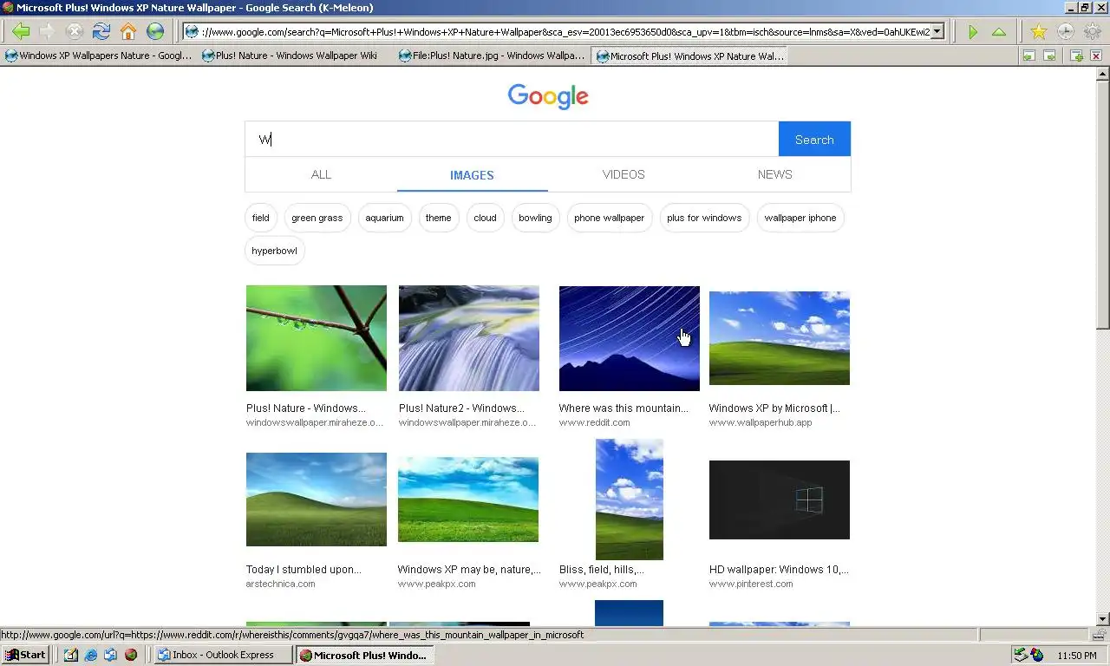Open Preferences with the gear icon
Screen dimensions: 1110x666
[1092, 32]
